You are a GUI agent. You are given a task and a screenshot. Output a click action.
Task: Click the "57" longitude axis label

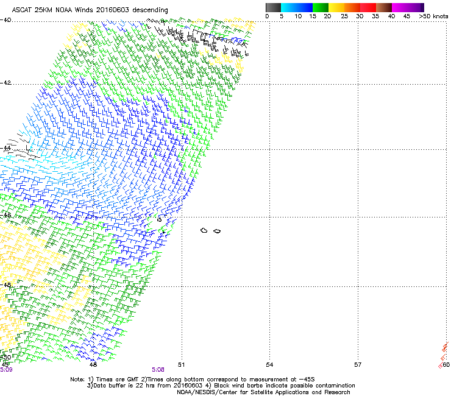[358, 365]
